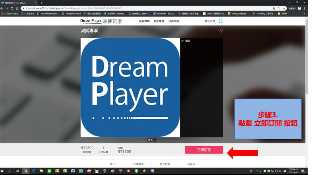Switch to the 常見問題 tab
Screen dimensions: 312x175
(x=165, y=164)
